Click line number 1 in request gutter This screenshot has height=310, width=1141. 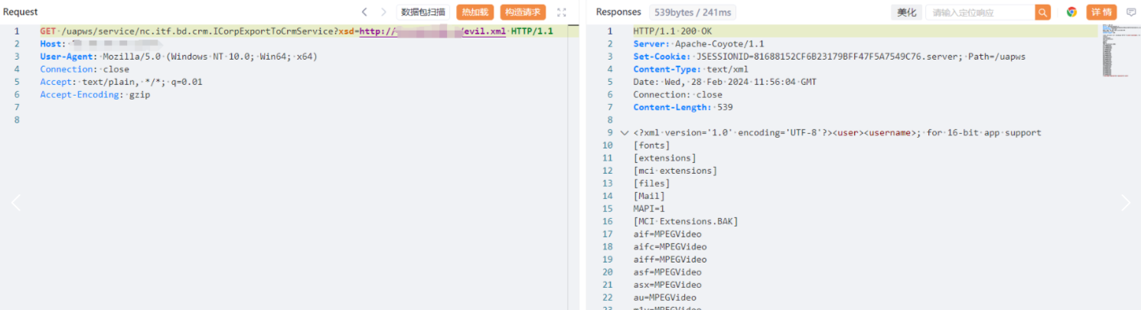pos(17,31)
